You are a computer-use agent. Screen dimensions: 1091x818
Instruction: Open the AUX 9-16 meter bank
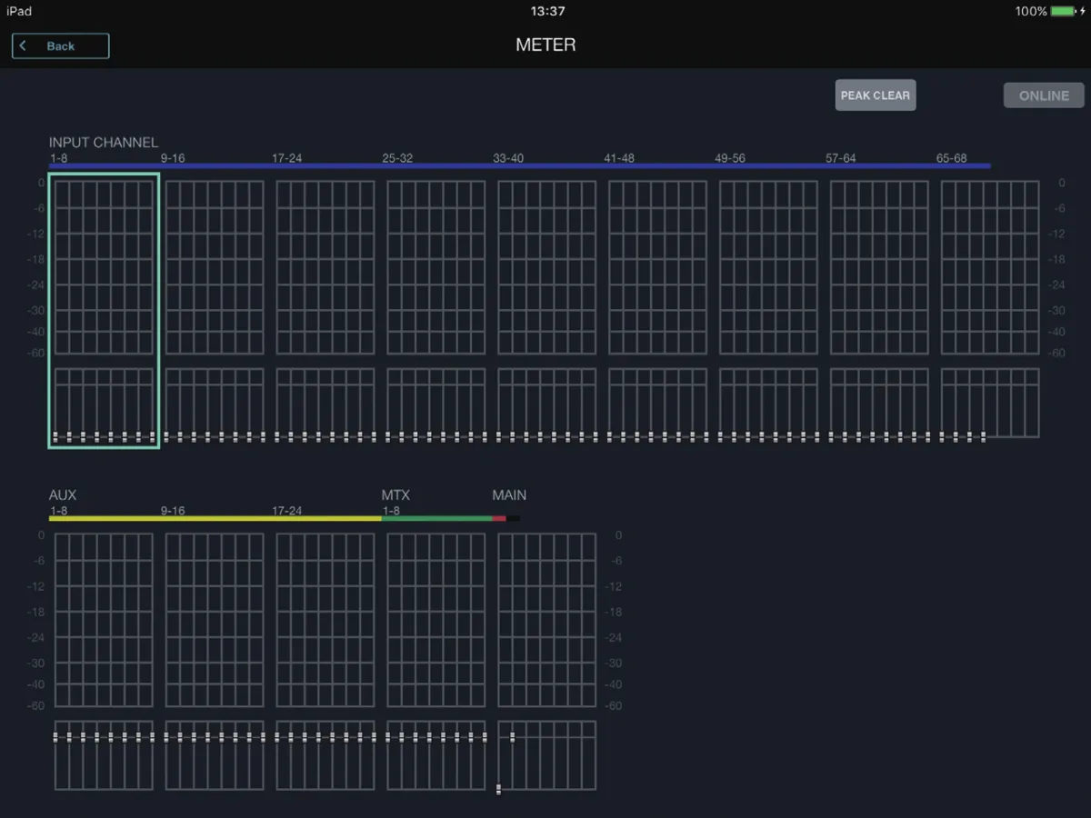click(215, 663)
